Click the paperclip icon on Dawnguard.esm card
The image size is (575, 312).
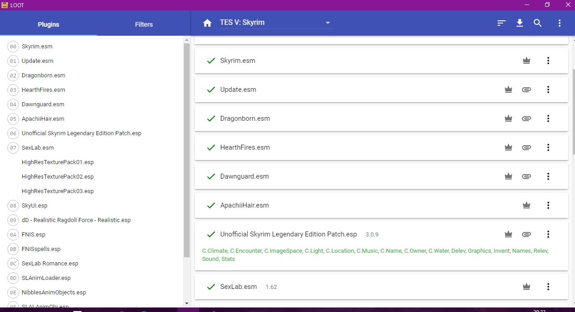point(526,176)
